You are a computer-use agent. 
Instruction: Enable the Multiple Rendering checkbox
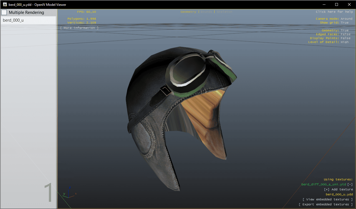[4, 12]
